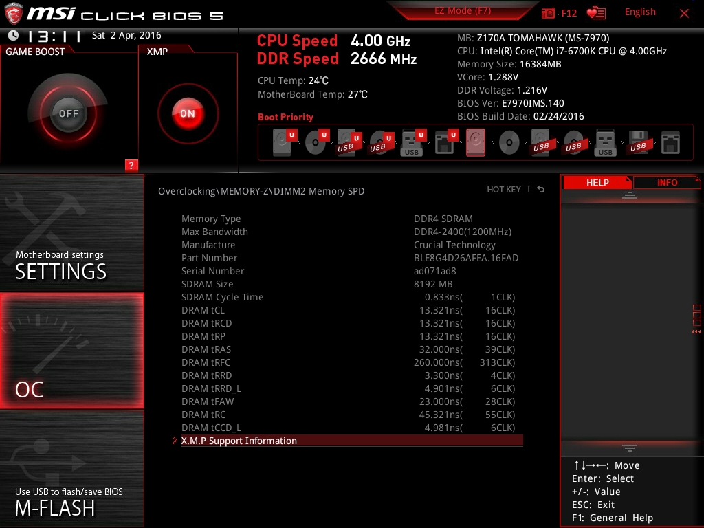704x528 pixels.
Task: Click the DDR Speed 2666 MHz readout
Action: (x=337, y=59)
